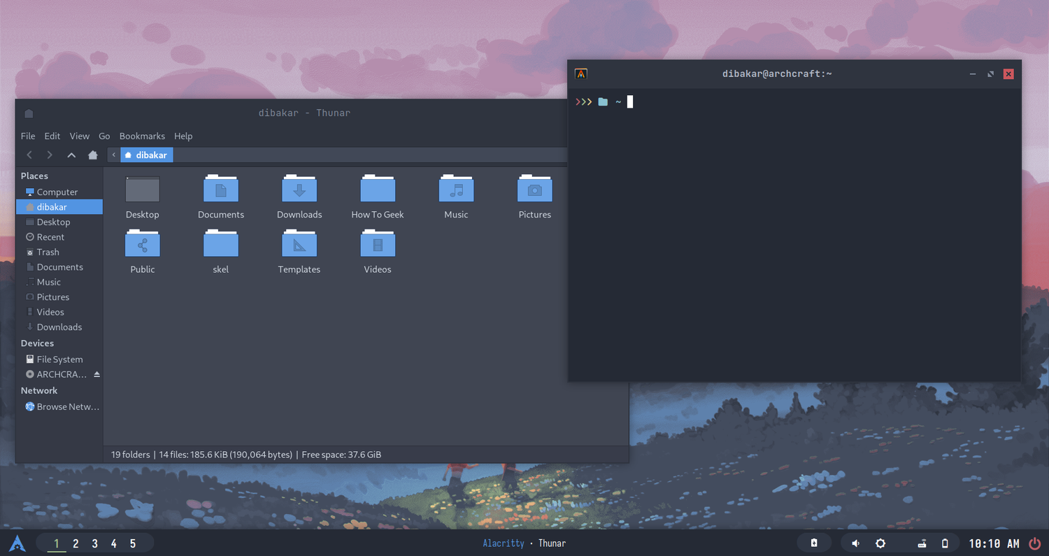1049x556 pixels.
Task: Eject the ARCHCRAFT device
Action: tap(97, 375)
